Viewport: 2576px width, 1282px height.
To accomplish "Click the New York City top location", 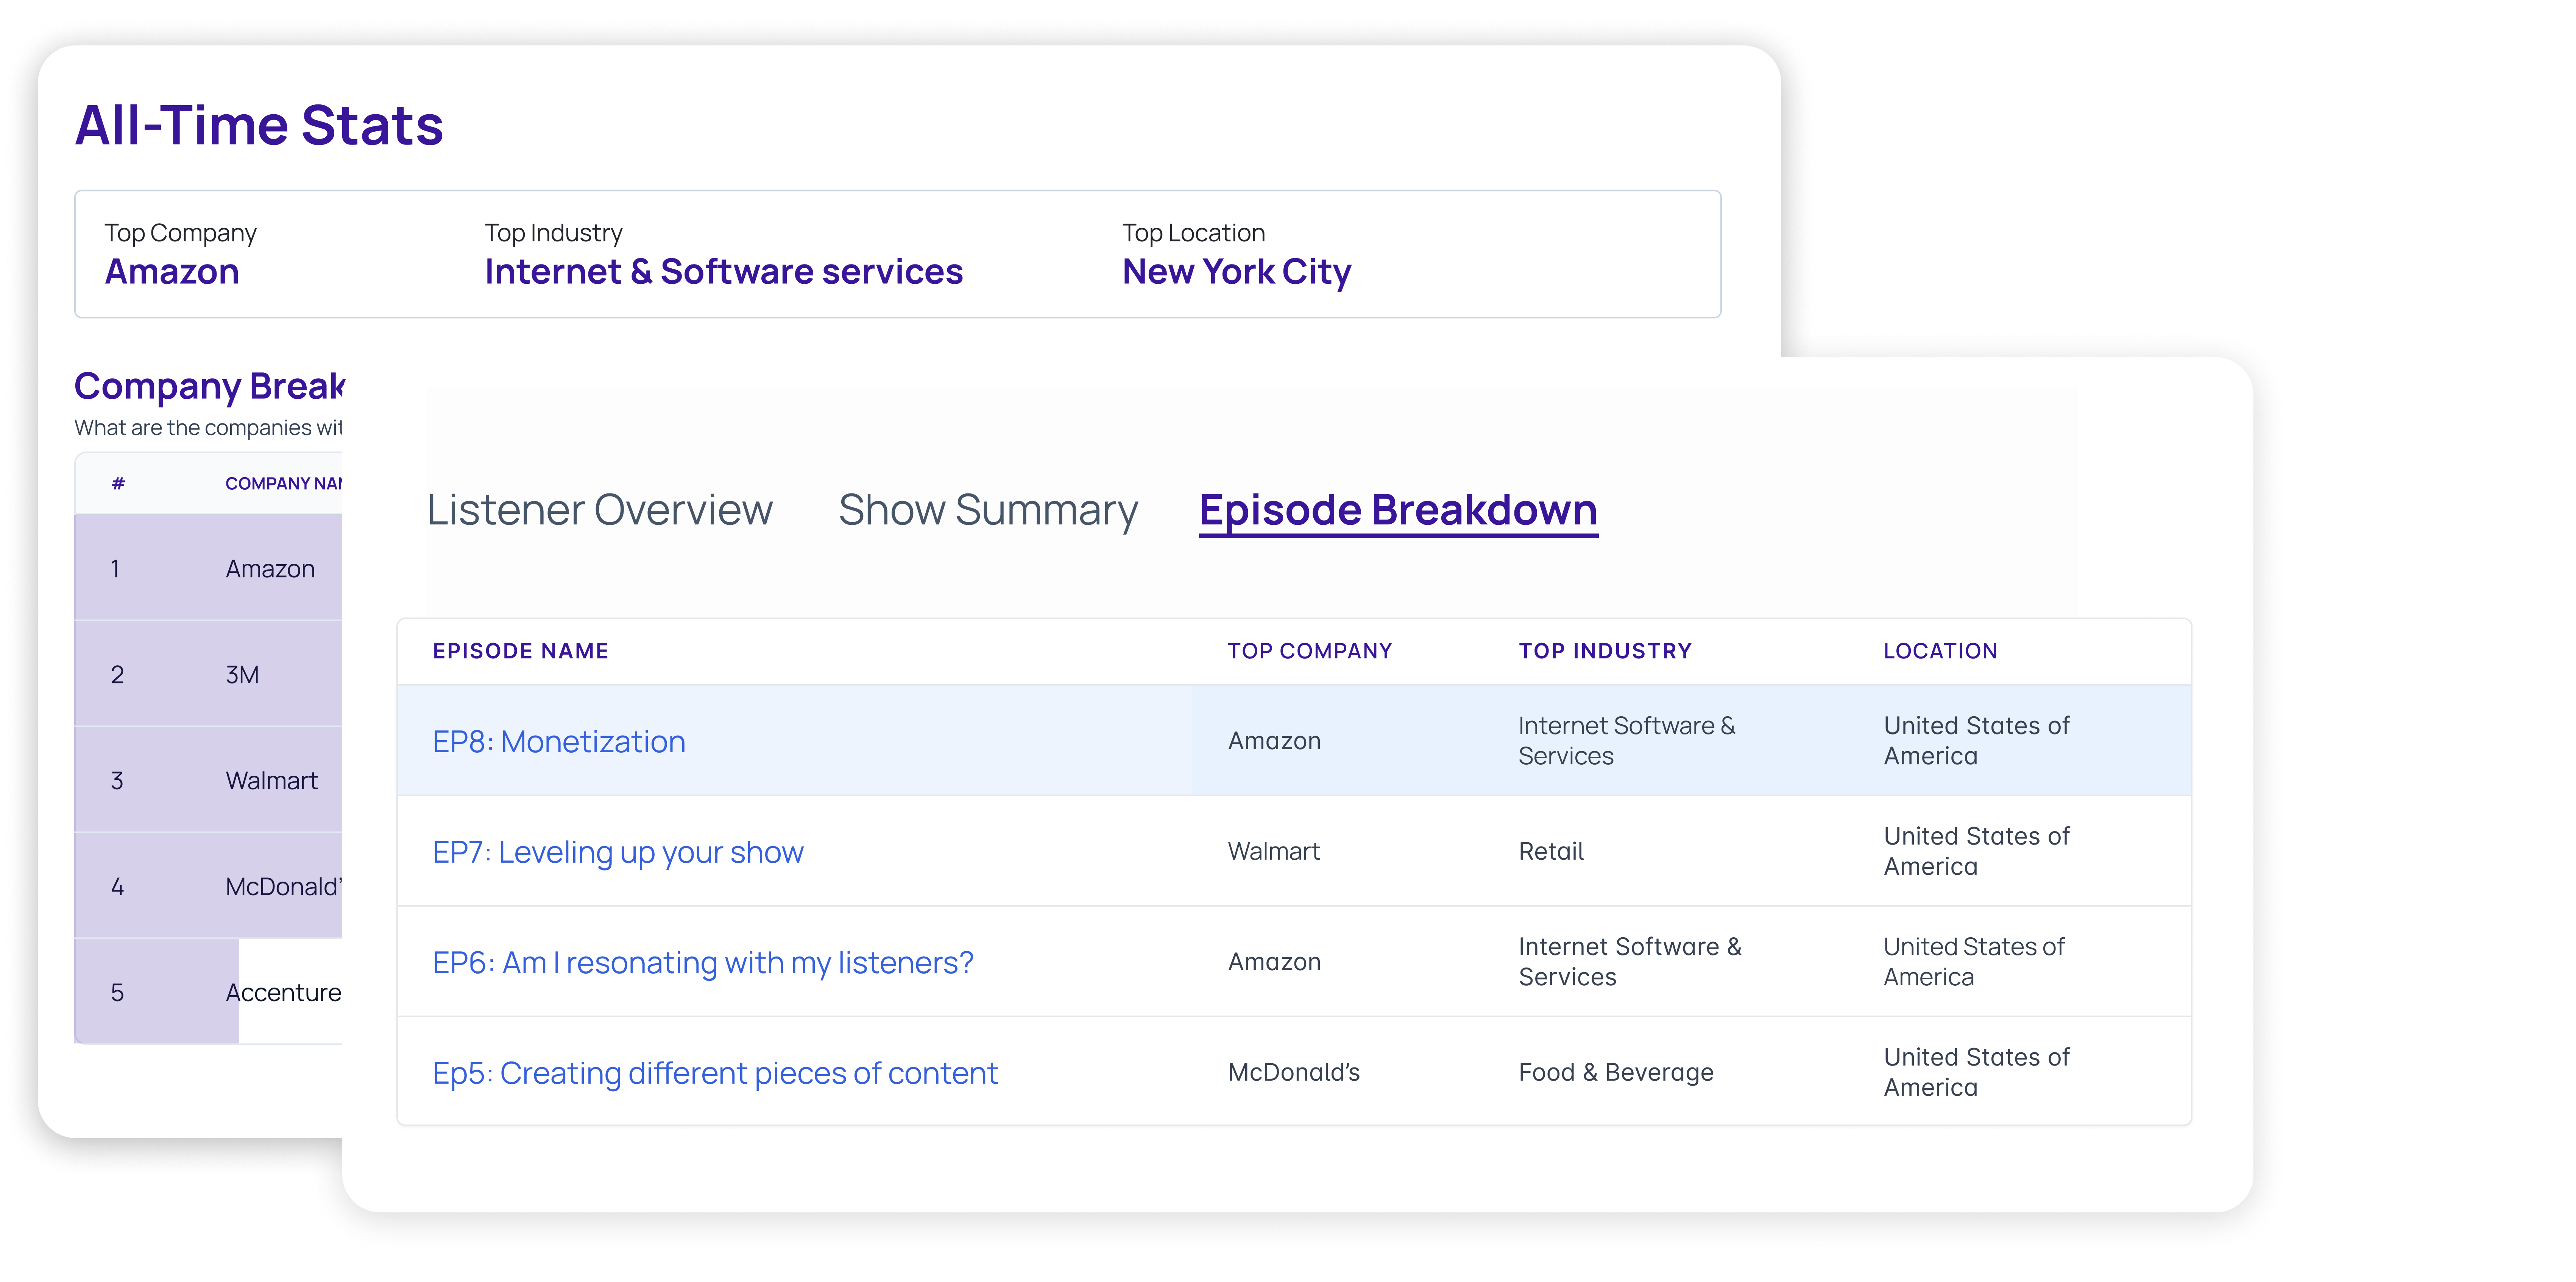I will pos(1236,272).
